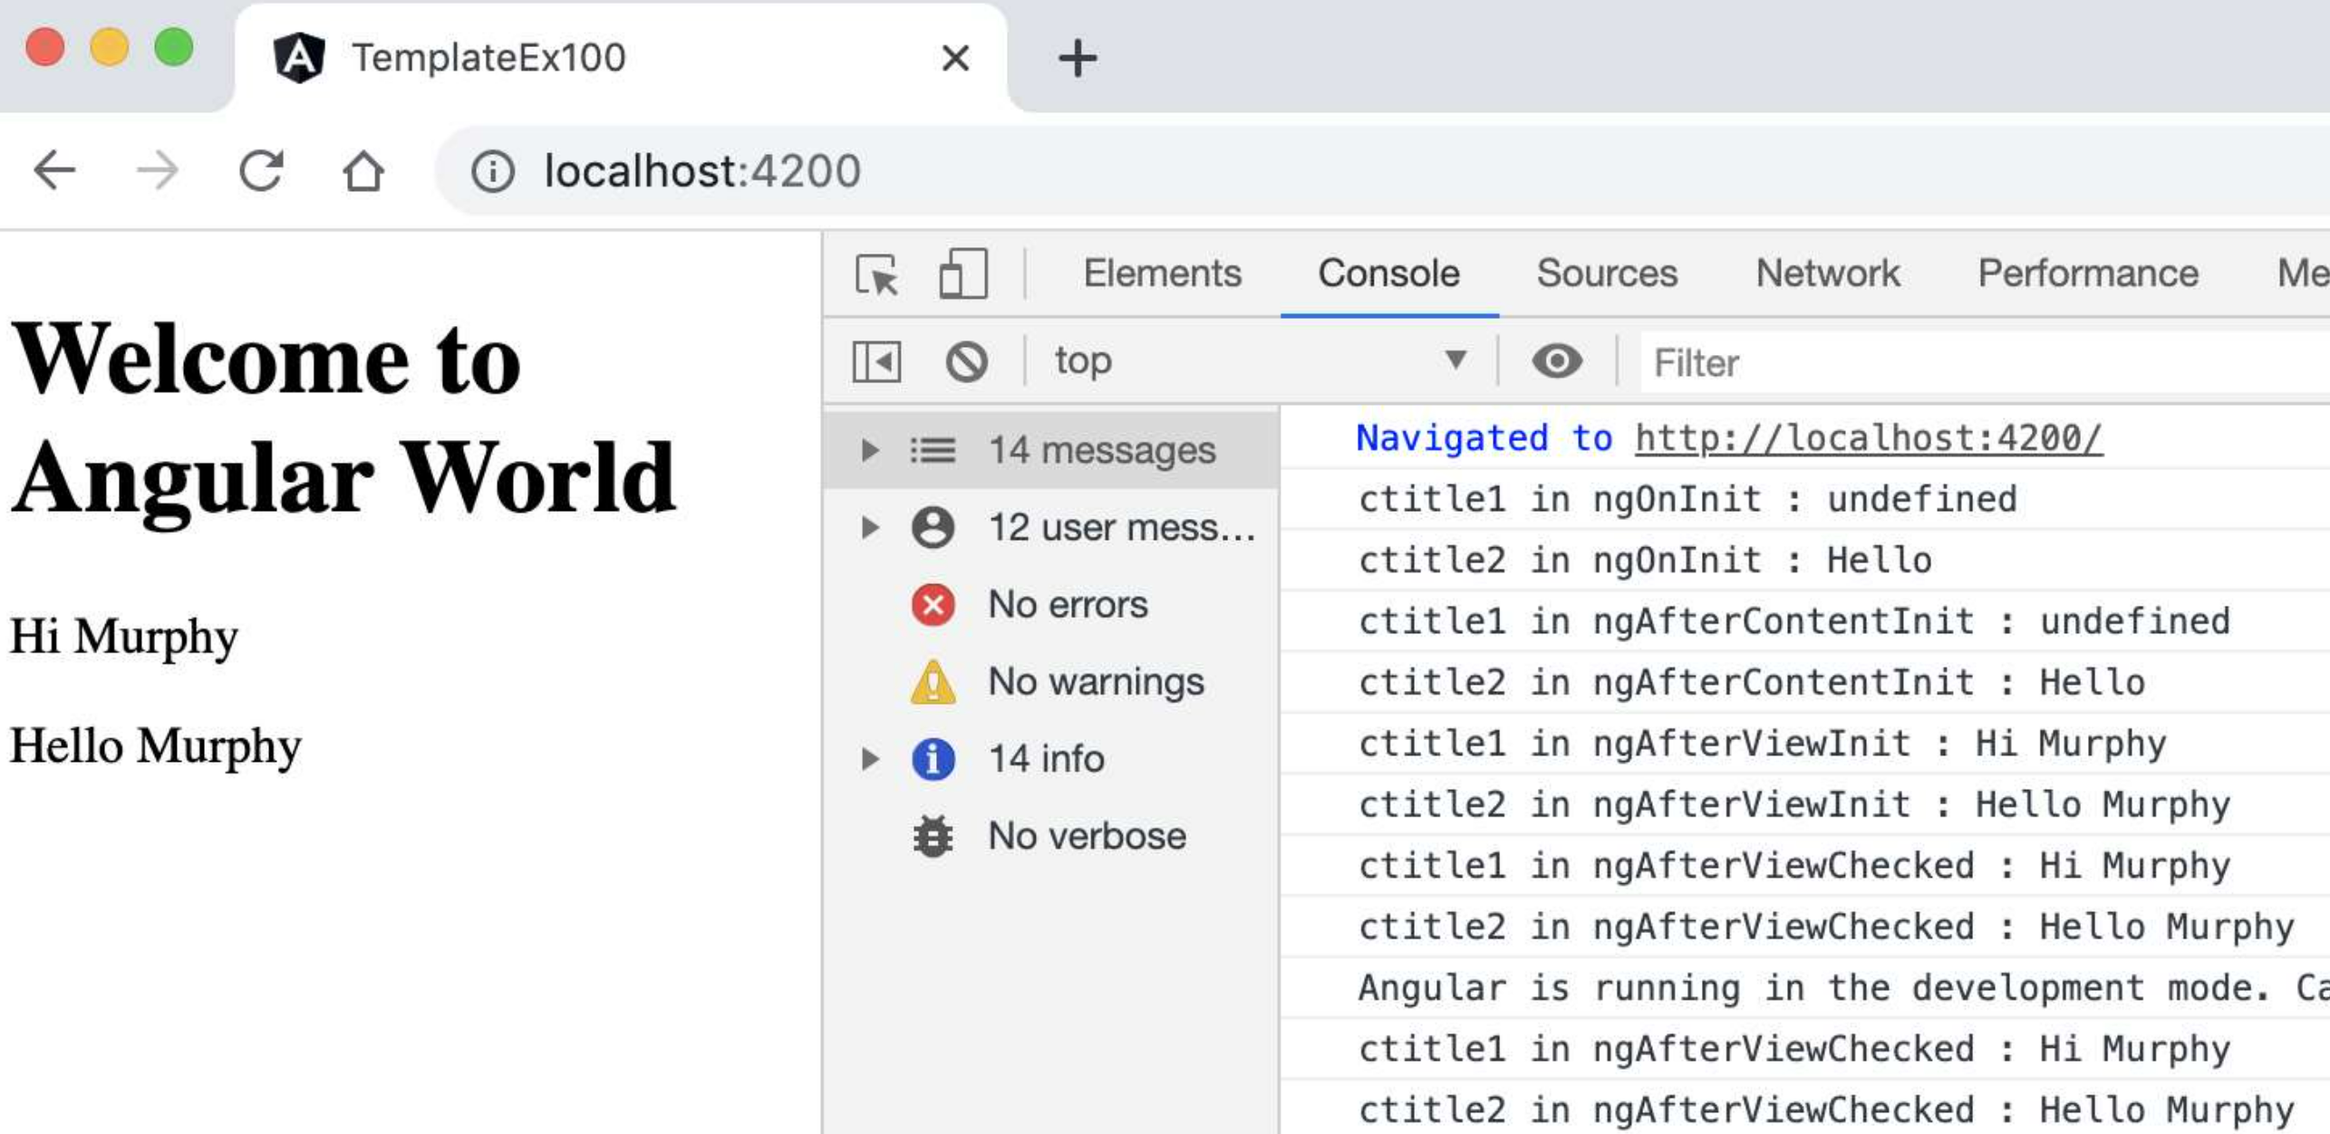The image size is (2330, 1134).
Task: Open the top JavaScript context dropdown
Action: [1260, 361]
